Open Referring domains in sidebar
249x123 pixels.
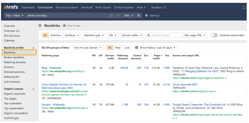coord(15,62)
